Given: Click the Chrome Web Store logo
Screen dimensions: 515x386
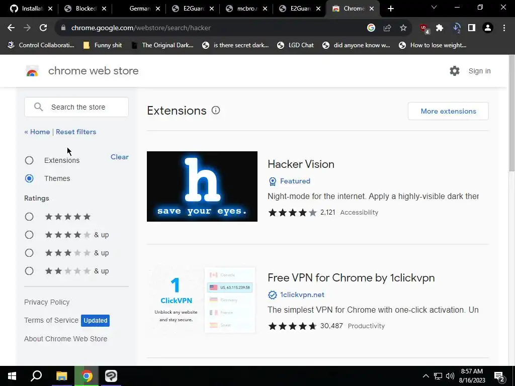Looking at the screenshot, I should 32,71.
